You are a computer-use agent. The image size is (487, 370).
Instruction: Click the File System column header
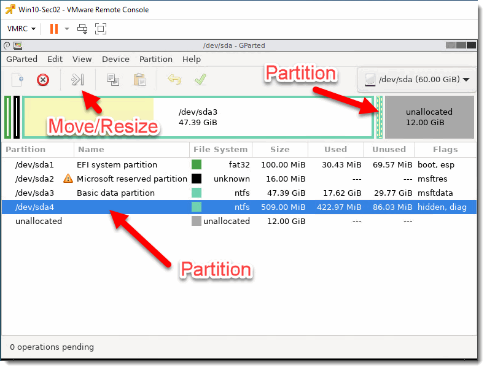[220, 149]
